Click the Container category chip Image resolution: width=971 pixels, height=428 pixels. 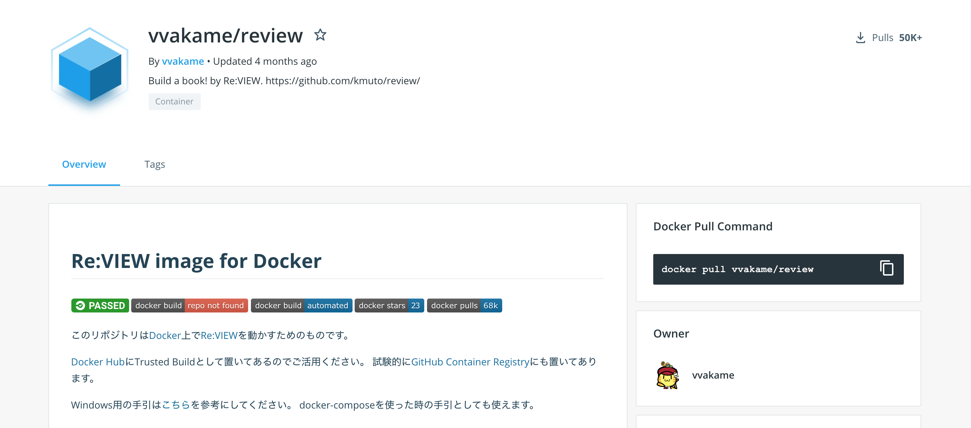174,101
